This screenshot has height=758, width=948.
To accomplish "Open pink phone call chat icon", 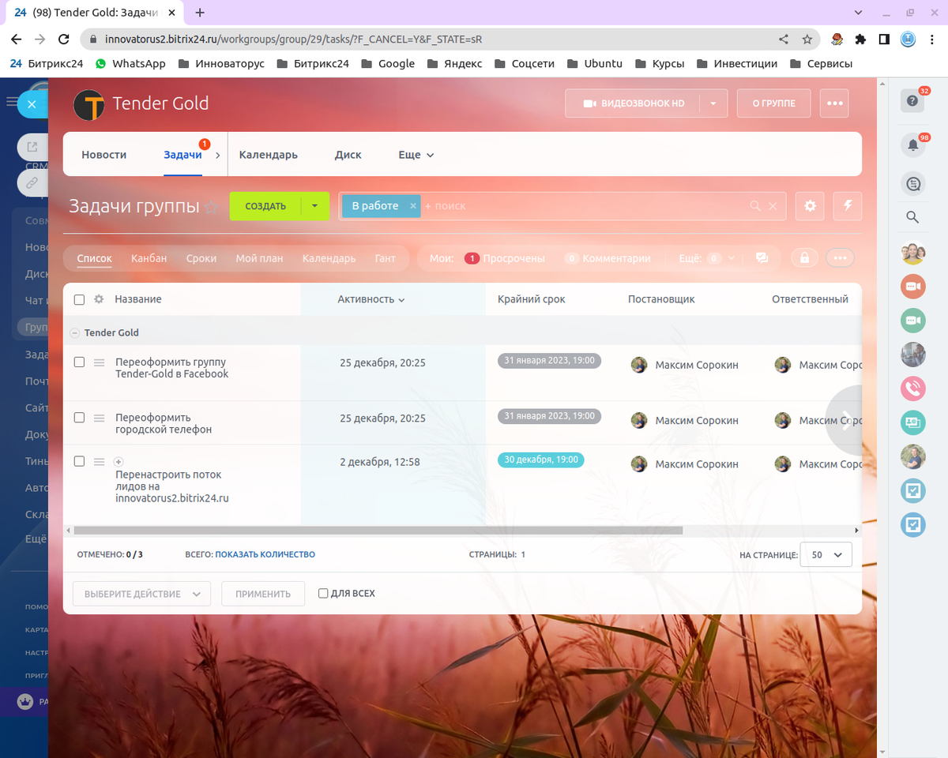I will (913, 388).
